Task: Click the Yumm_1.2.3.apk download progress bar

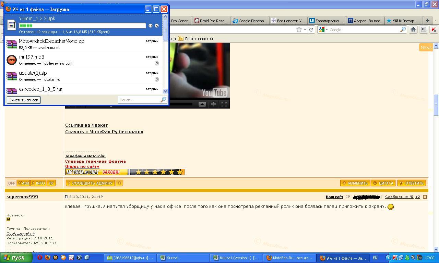Action: coord(82,26)
